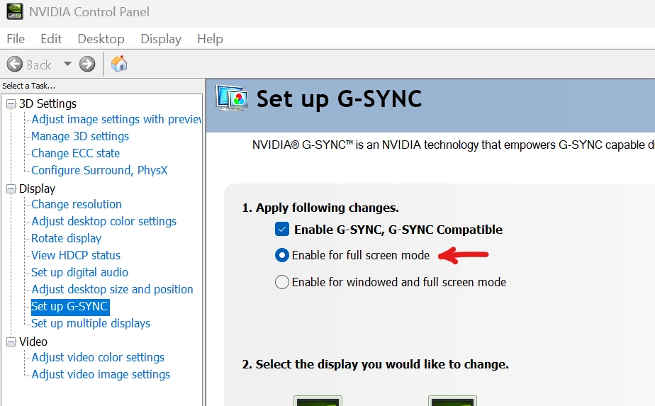Open Adjust video color settings
Viewport: 655px width, 406px height.
pyautogui.click(x=98, y=358)
